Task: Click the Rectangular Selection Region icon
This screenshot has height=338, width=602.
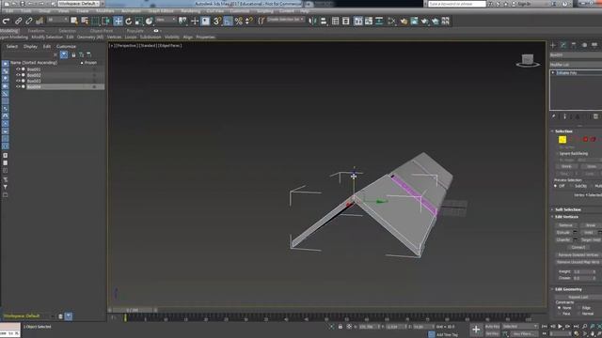Action: (95, 21)
